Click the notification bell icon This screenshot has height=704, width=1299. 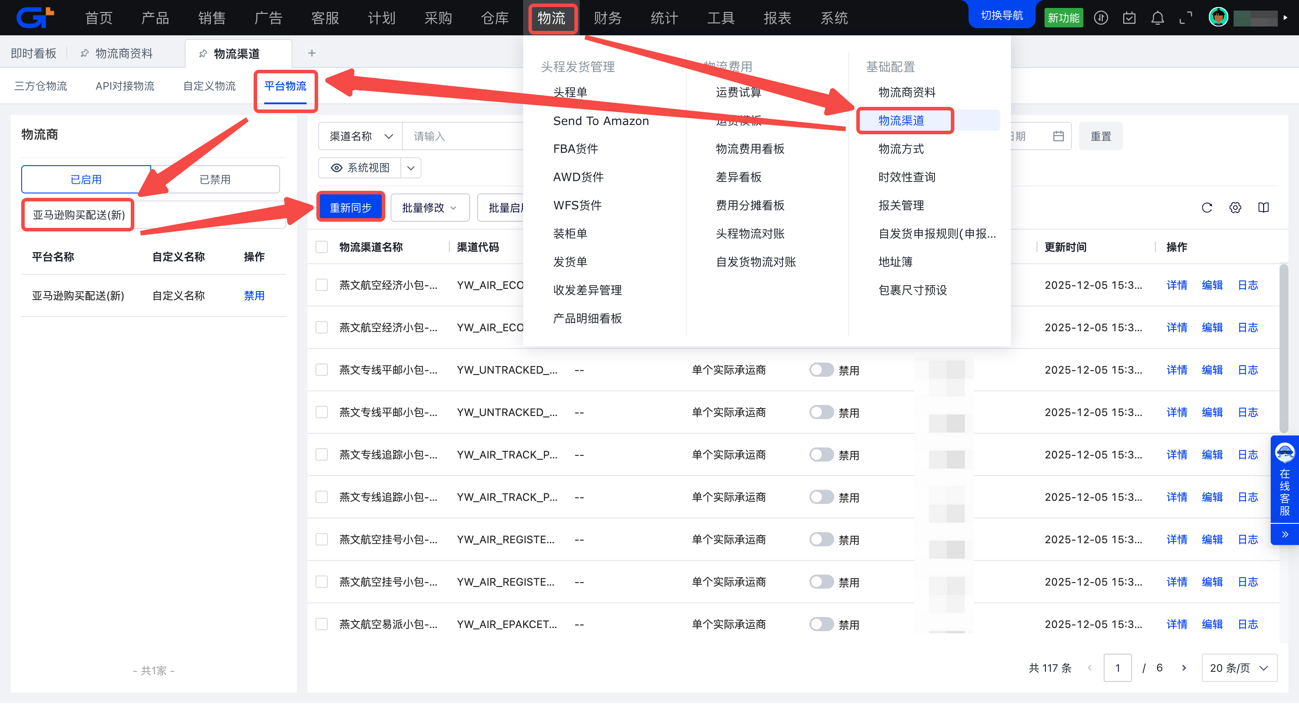click(1157, 18)
